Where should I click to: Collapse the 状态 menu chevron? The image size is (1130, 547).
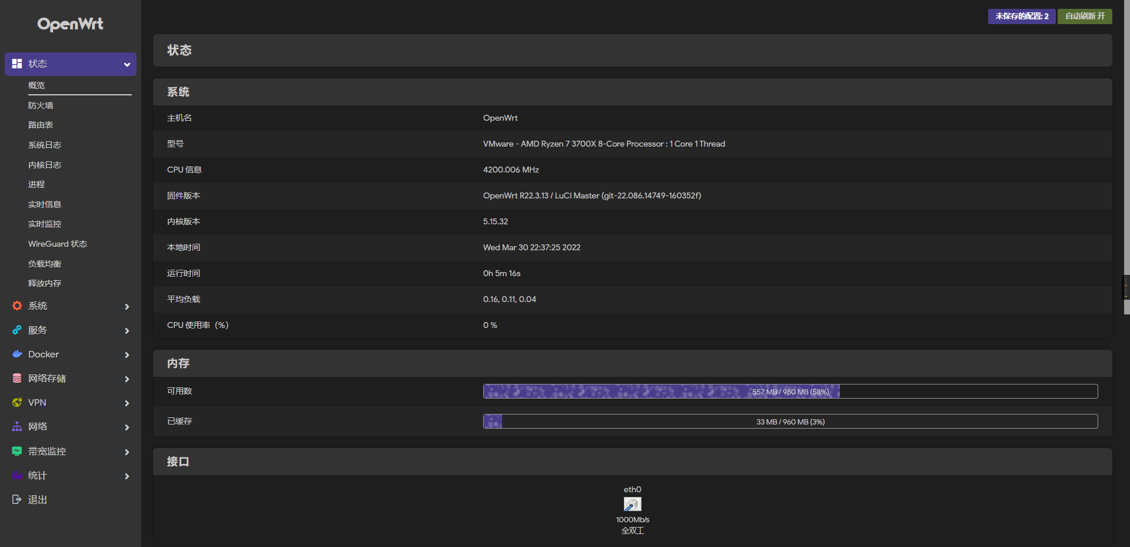click(127, 64)
